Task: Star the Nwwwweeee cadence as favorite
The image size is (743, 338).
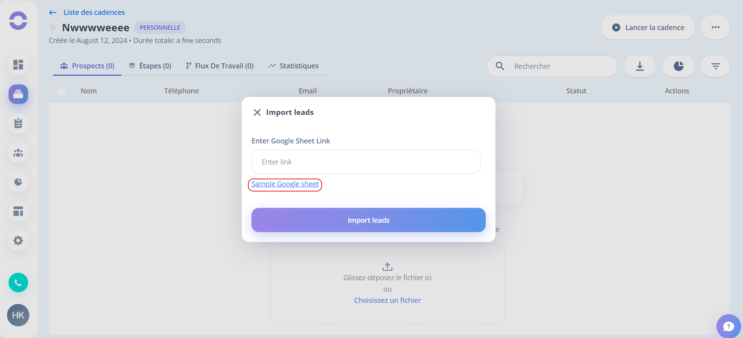Action: coord(53,27)
